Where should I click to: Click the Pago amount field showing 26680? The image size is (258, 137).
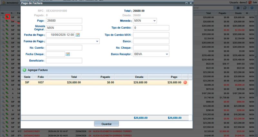tap(64, 21)
